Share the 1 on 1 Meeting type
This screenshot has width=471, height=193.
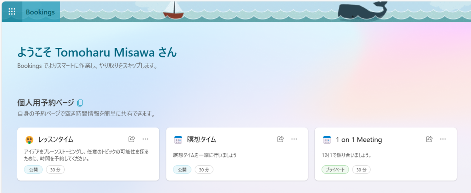(x=429, y=139)
